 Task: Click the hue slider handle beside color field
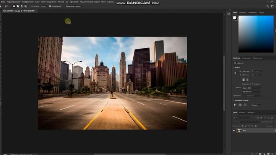click(275, 31)
